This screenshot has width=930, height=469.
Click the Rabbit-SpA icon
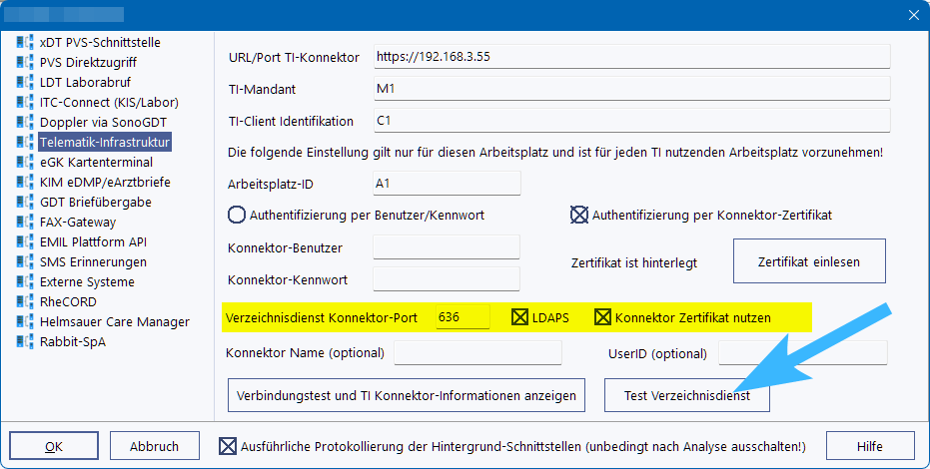tap(25, 342)
